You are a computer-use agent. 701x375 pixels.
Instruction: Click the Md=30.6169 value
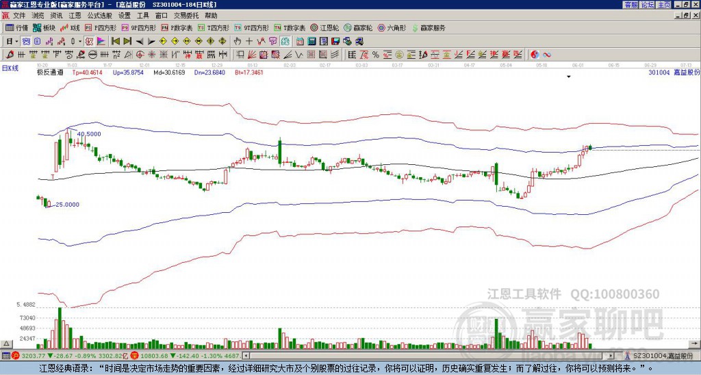point(169,72)
